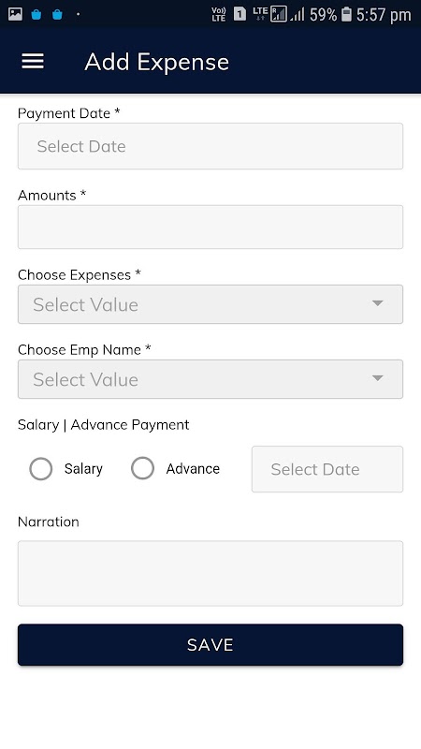This screenshot has height=749, width=421.
Task: Select the Advance radio button
Action: tap(142, 468)
